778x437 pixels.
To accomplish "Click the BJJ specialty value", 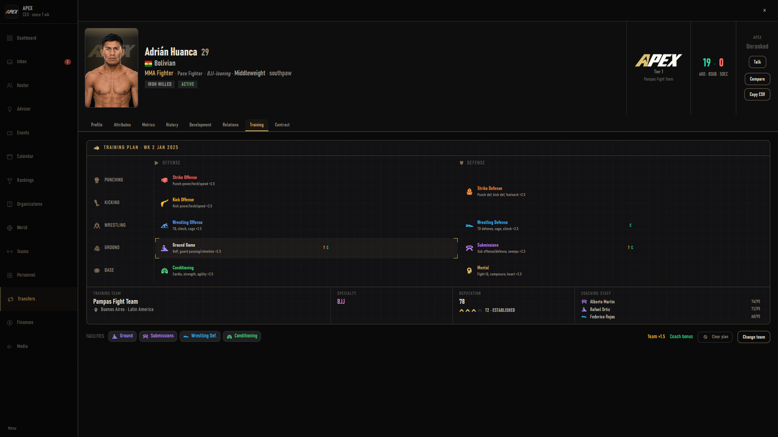I will click(341, 302).
